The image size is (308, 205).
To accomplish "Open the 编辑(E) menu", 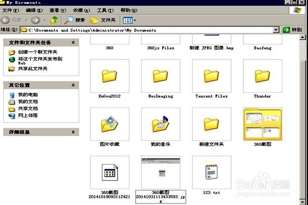I will [34, 10].
